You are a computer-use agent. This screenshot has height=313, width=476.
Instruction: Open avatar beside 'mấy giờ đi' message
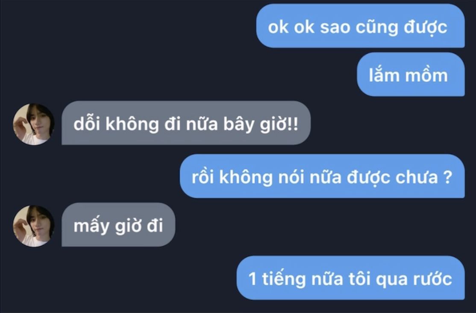34,226
